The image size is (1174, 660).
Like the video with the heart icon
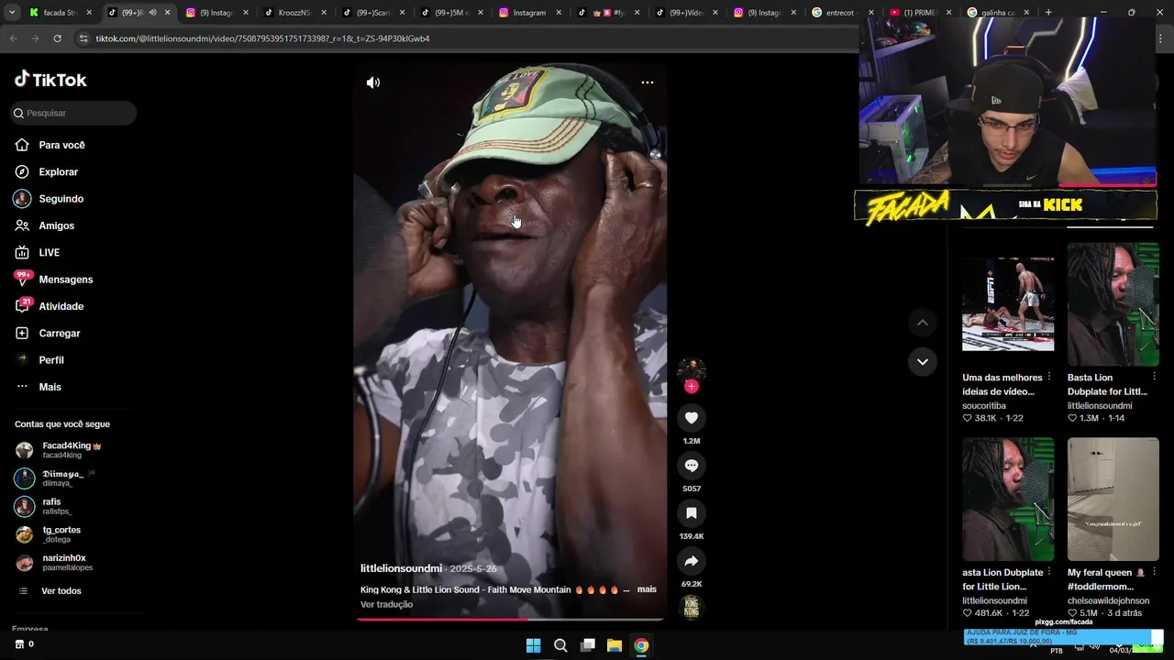(692, 418)
